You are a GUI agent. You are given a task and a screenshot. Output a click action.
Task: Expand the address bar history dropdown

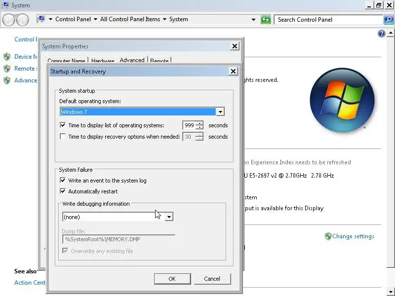pos(253,20)
